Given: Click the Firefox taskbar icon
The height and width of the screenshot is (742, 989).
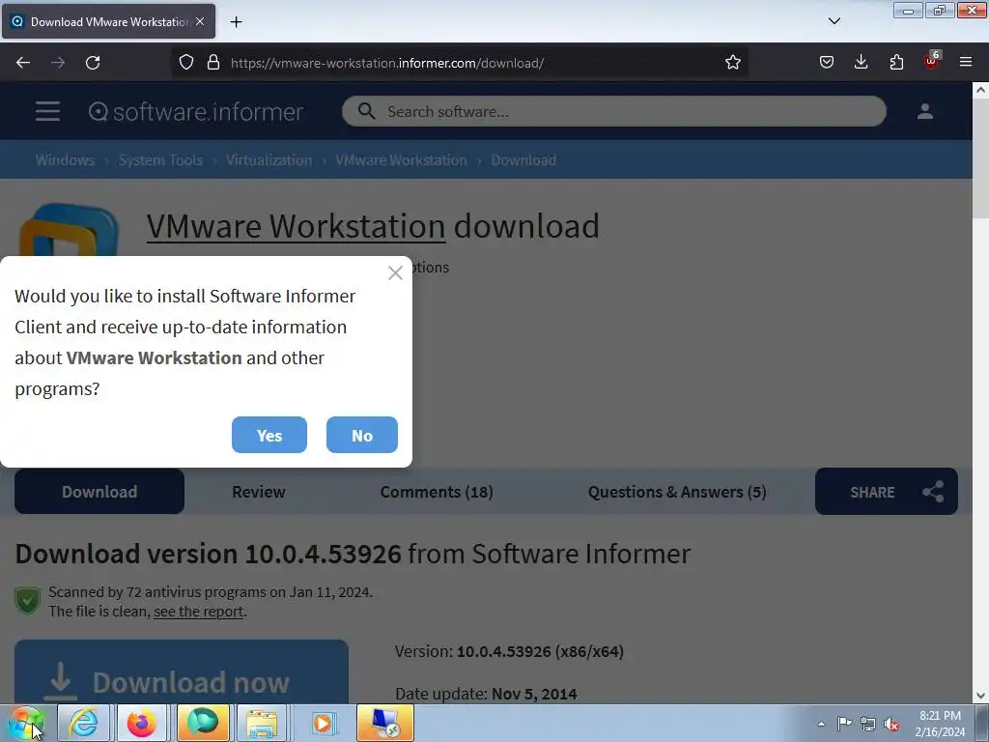Looking at the screenshot, I should click(142, 723).
